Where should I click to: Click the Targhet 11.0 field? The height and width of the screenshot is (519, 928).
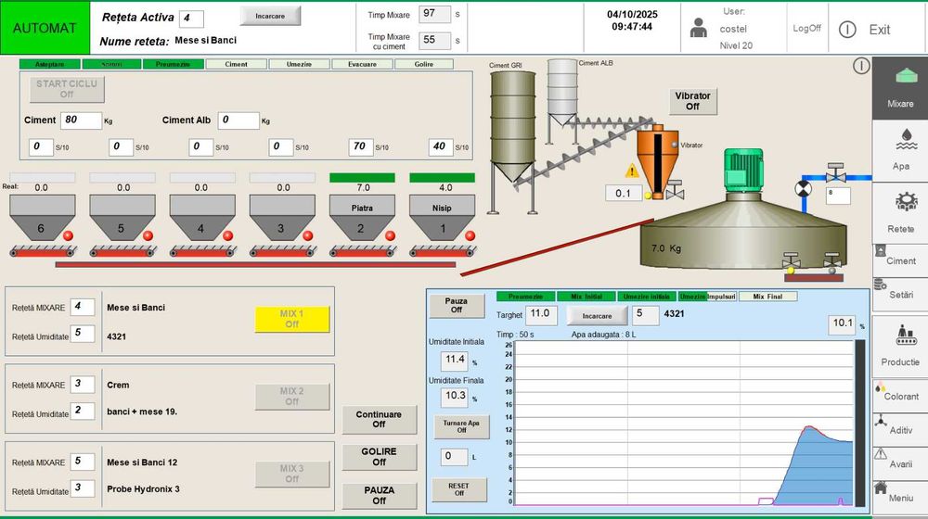click(541, 315)
